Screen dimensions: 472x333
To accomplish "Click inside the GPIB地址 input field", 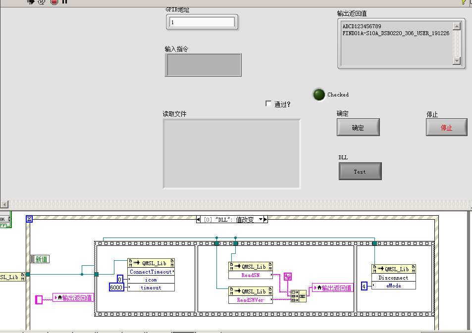I will click(x=202, y=22).
